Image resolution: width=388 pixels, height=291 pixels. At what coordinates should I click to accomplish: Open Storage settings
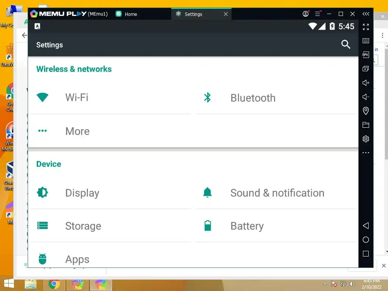[x=110, y=226]
